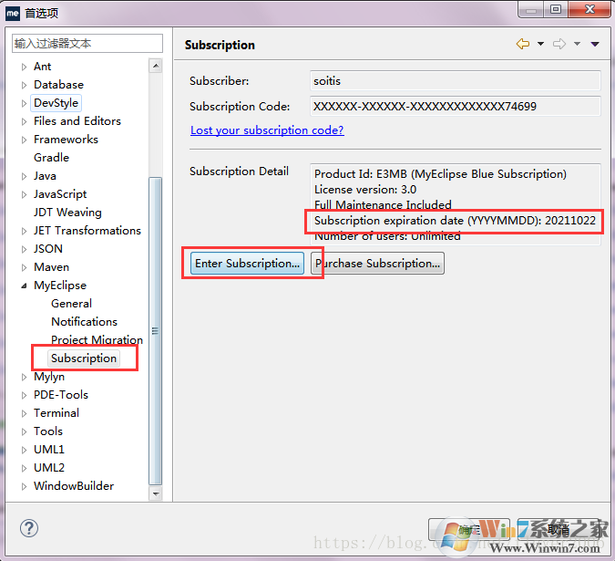Expand the Frameworks tree node
This screenshot has width=615, height=561.
pos(24,140)
